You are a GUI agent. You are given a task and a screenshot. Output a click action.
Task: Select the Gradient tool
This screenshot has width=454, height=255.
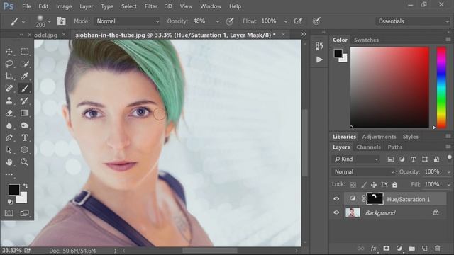pyautogui.click(x=25, y=113)
